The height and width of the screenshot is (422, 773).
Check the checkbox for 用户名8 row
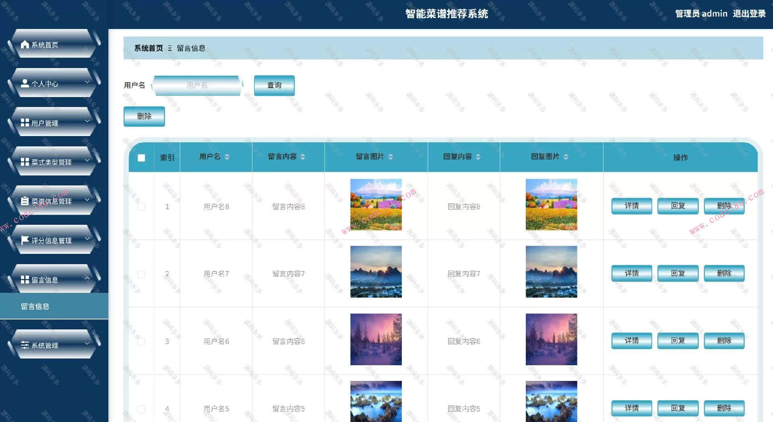141,206
